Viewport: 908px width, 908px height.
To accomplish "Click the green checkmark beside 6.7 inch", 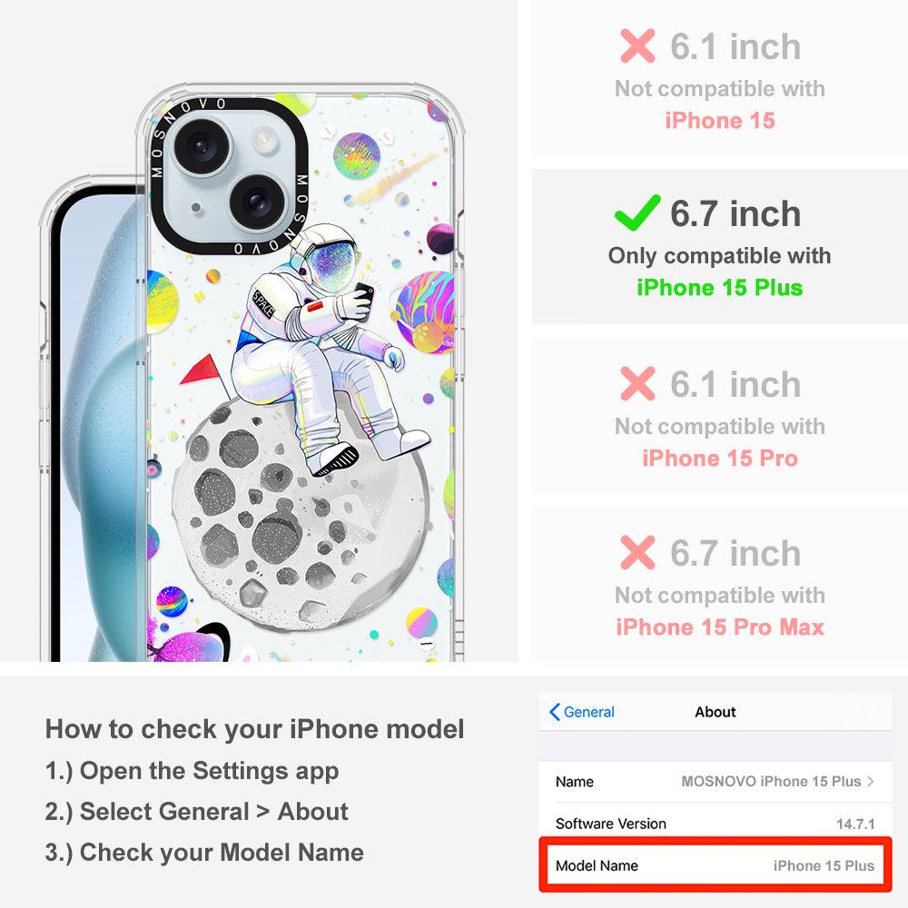I will coord(637,212).
